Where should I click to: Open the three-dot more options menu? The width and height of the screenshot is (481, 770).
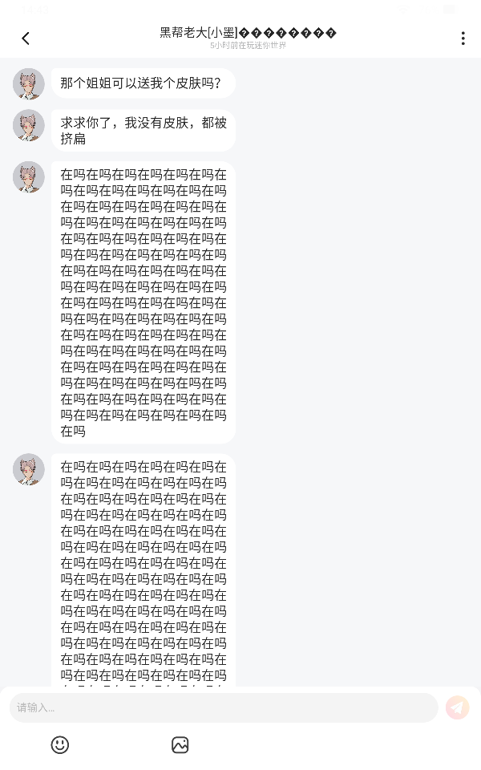click(x=463, y=38)
